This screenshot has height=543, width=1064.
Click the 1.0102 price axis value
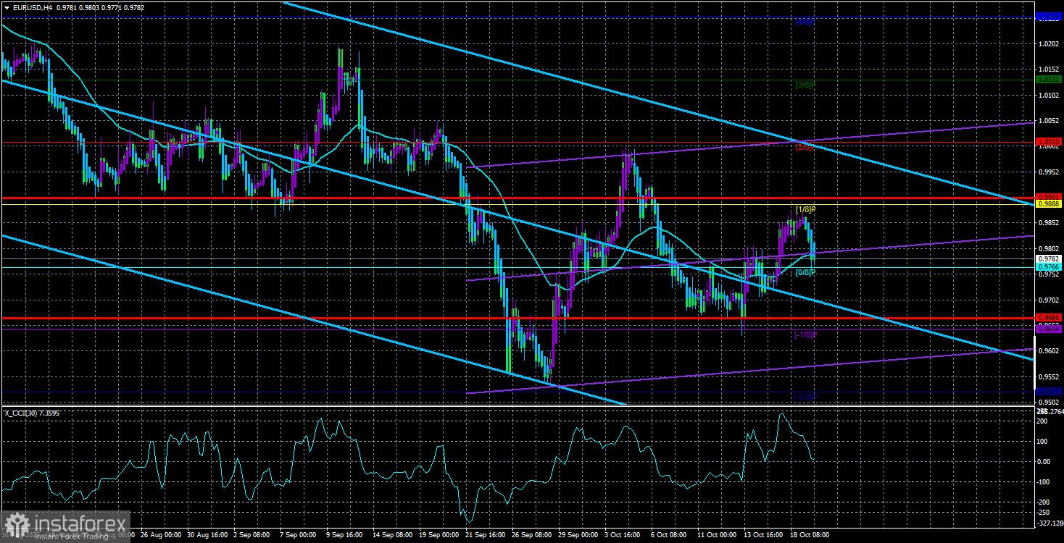(x=1049, y=95)
